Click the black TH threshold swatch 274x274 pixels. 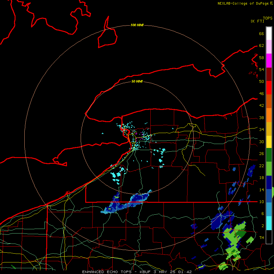coord(269,237)
